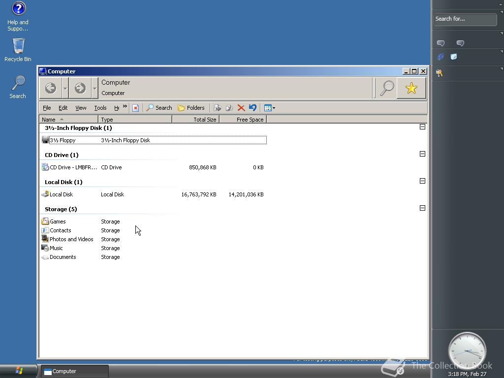Sort by the Total Size column header
Viewport: 504px width, 378px height.
[196, 120]
